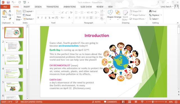
Task: Switch to Reading View icon
Action: click(136, 102)
